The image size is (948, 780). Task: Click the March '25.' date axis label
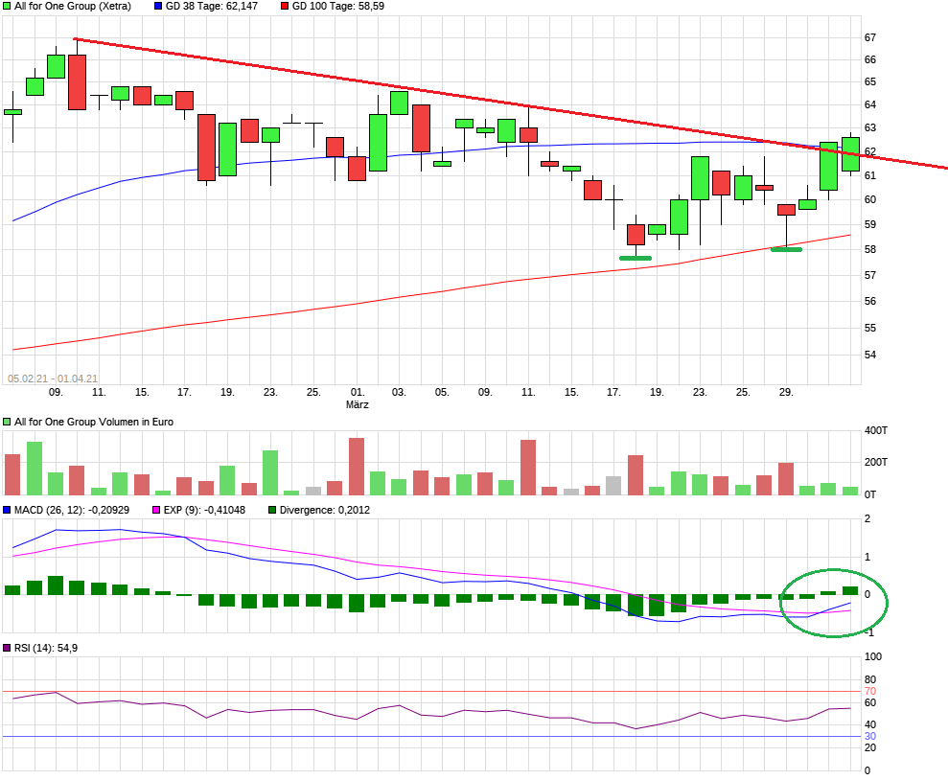[x=743, y=392]
